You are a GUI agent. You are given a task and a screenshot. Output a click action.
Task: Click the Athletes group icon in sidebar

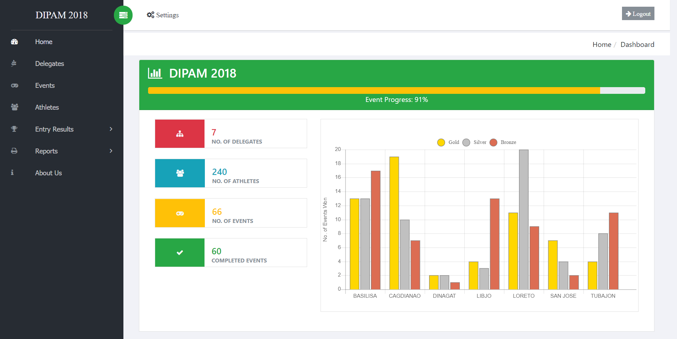click(14, 107)
